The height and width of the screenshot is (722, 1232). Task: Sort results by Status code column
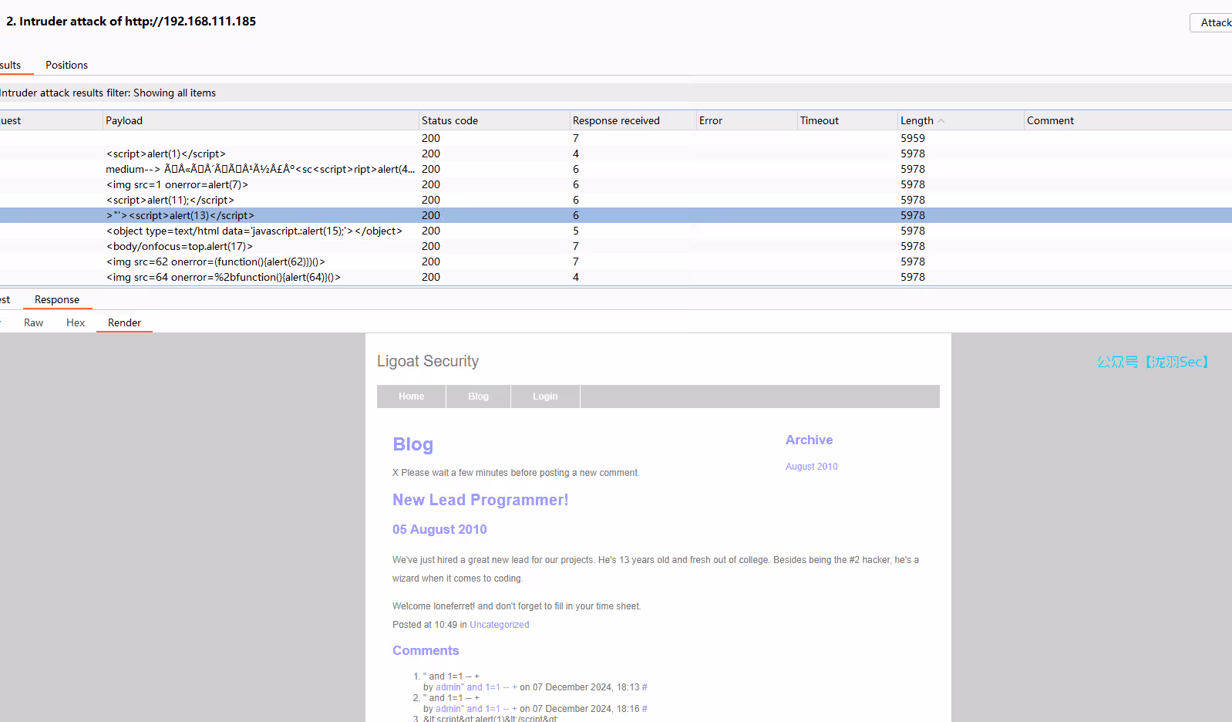(449, 121)
